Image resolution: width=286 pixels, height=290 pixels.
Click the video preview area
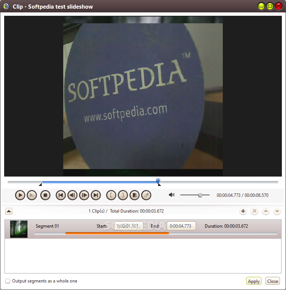click(x=143, y=96)
